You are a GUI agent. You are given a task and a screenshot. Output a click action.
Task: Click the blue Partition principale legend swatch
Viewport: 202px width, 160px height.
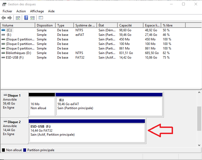click(x=25, y=150)
